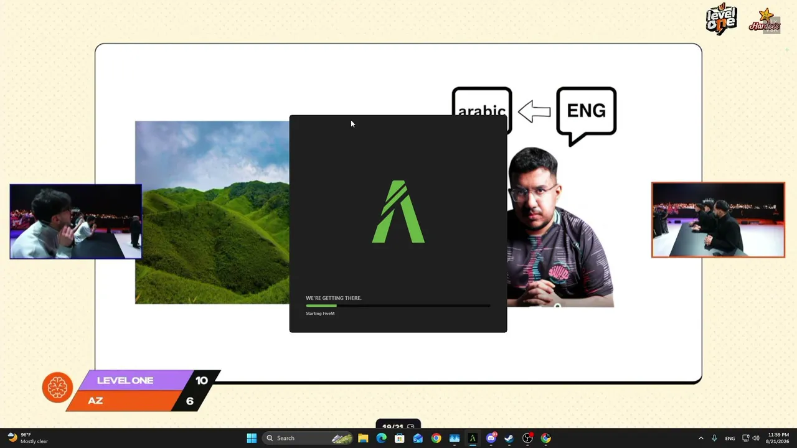Click the AZ score of 6
The height and width of the screenshot is (448, 797).
190,401
